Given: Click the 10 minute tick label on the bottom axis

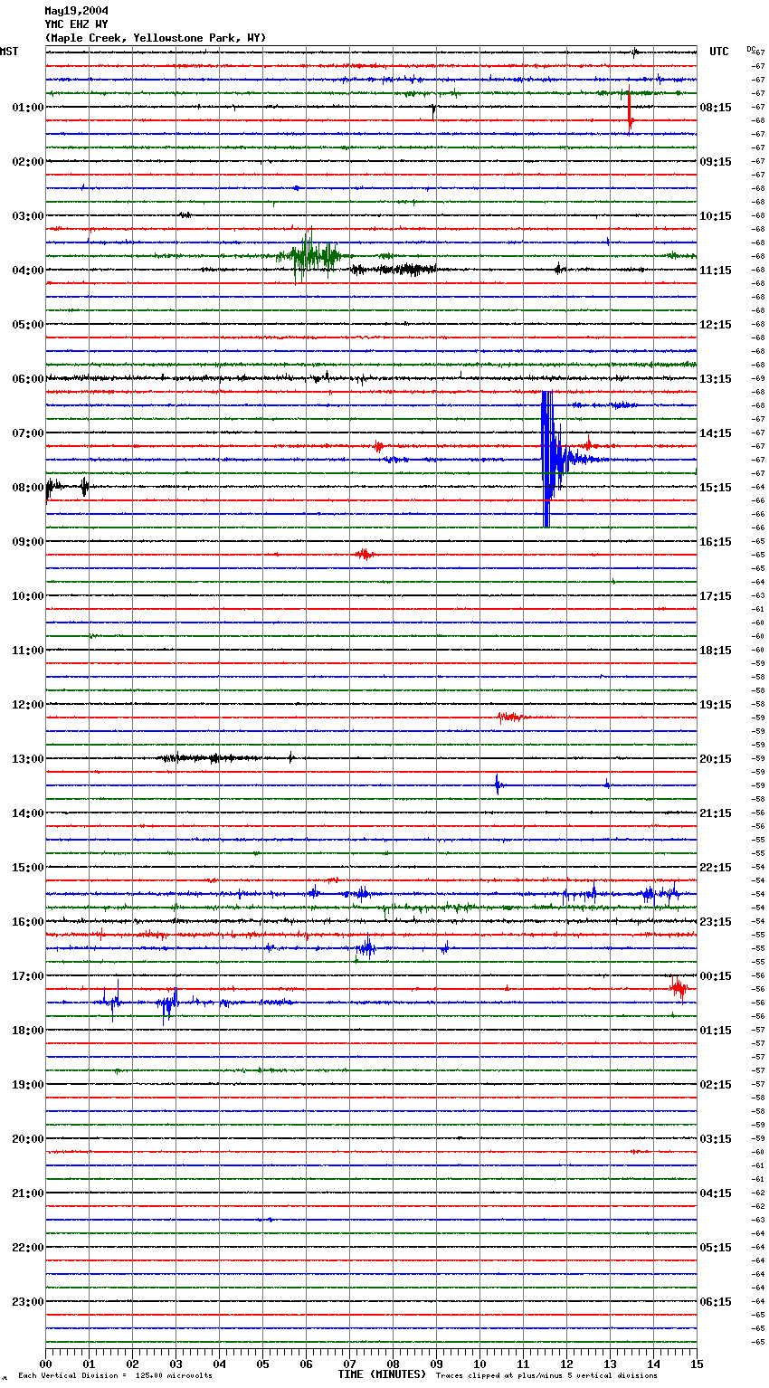Looking at the screenshot, I should pyautogui.click(x=479, y=1364).
